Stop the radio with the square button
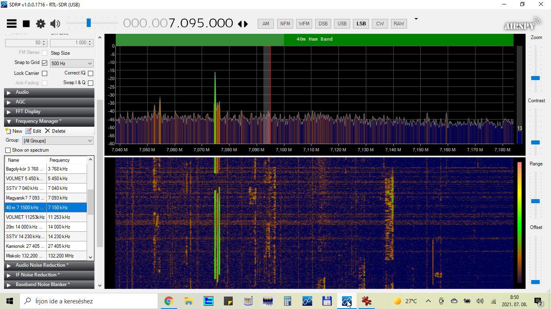551x309 pixels. tap(26, 24)
